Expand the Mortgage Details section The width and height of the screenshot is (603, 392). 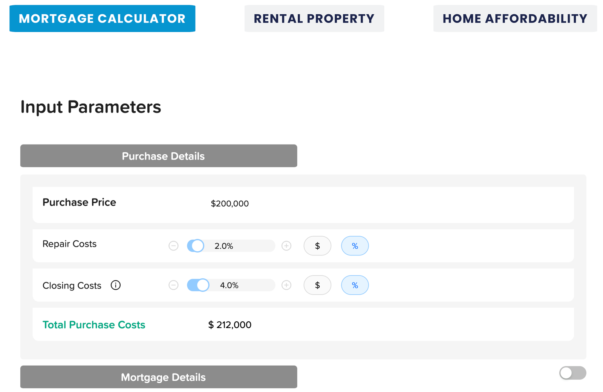coord(158,377)
